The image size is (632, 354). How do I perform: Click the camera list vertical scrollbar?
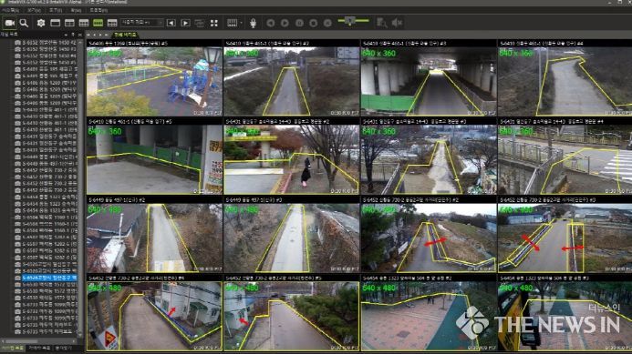click(x=80, y=185)
